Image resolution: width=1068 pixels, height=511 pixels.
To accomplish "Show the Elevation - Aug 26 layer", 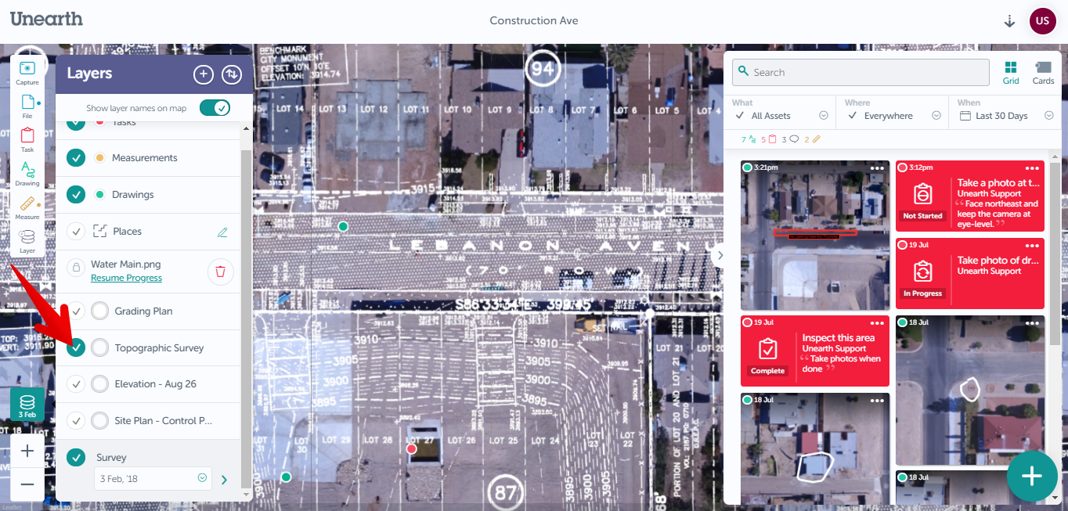I will click(76, 384).
